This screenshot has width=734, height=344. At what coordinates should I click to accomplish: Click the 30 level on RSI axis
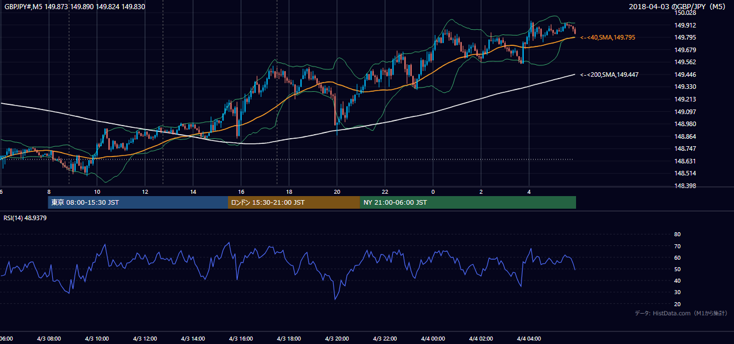[677, 292]
